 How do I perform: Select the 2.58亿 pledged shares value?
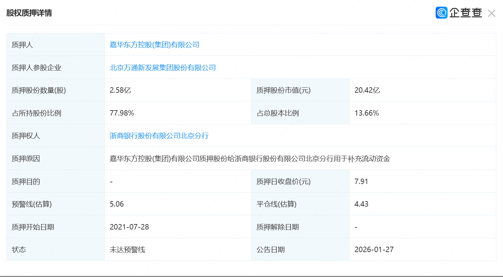[120, 90]
